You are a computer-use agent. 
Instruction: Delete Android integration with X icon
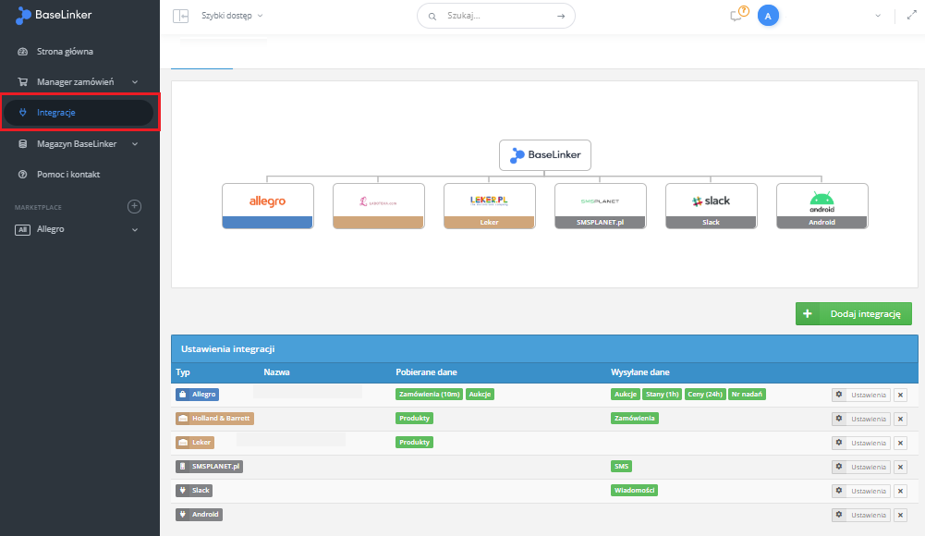coord(900,516)
